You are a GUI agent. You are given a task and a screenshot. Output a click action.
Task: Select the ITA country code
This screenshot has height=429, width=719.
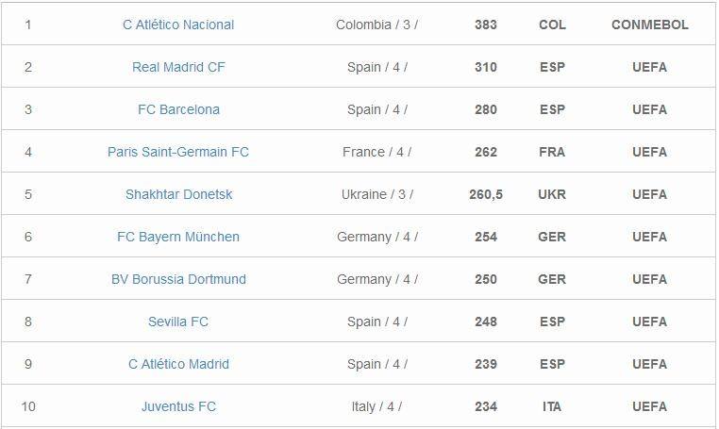[x=552, y=406]
